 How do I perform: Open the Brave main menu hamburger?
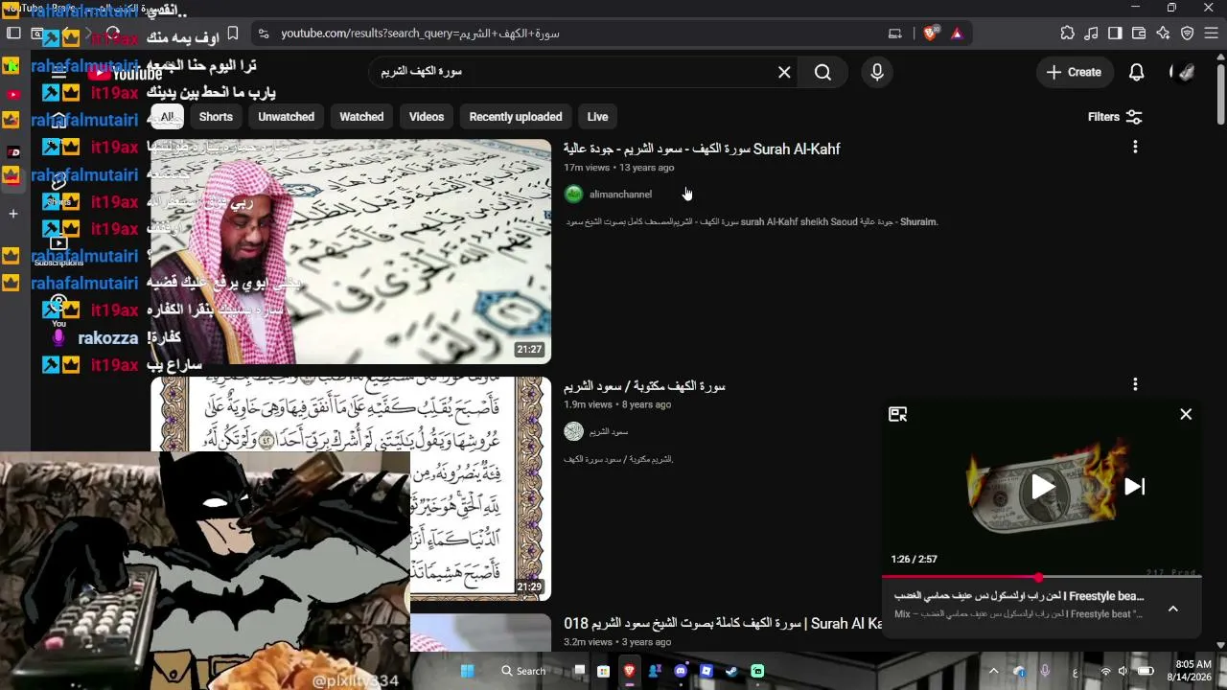pyautogui.click(x=1211, y=34)
